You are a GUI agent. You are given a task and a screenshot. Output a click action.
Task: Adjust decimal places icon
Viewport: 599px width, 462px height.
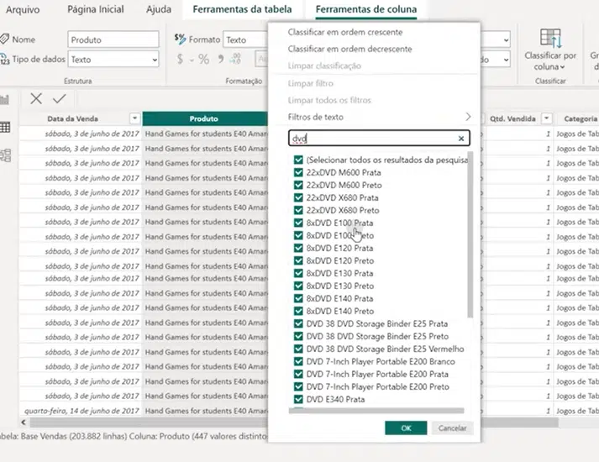click(235, 59)
